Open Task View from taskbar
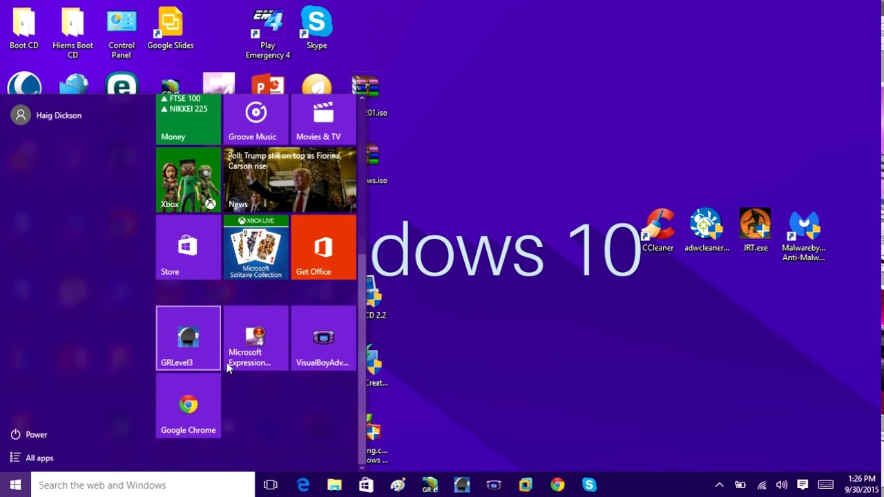Screen dimensions: 884x497 coord(271,485)
